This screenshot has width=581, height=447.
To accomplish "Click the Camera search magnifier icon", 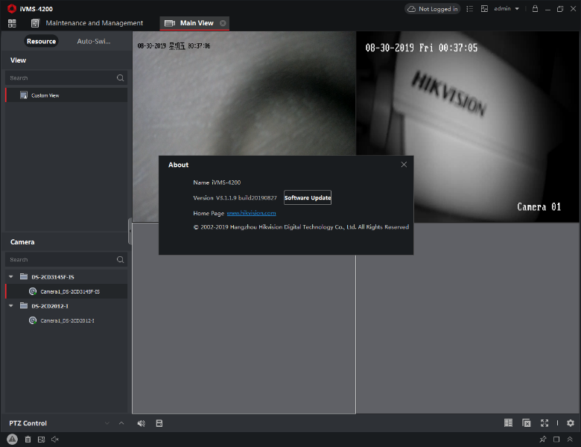I will (120, 259).
